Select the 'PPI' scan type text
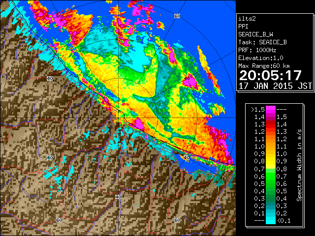Image resolution: width=315 pixels, height=236 pixels. coord(243,27)
